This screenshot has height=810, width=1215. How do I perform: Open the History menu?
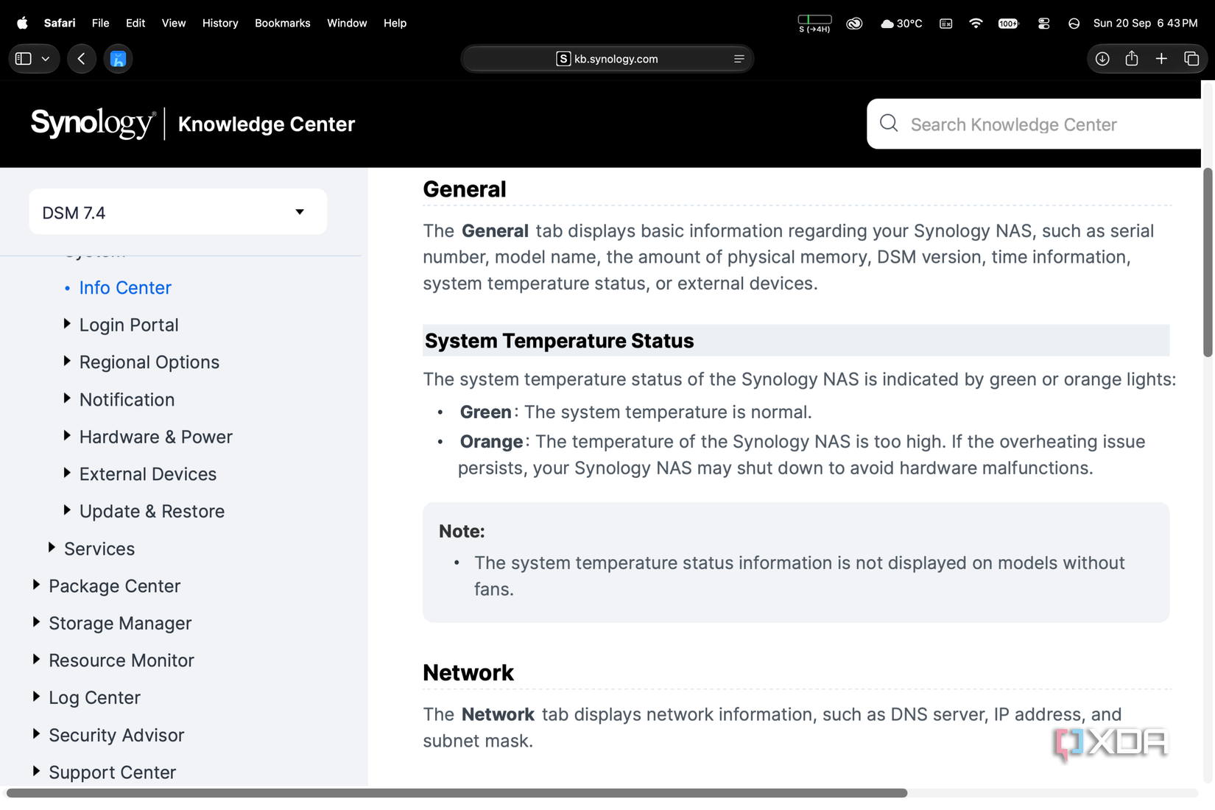point(220,23)
